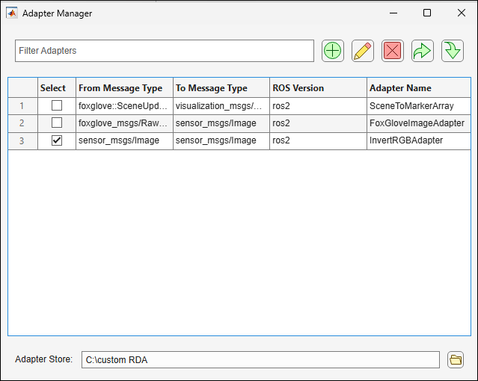Click the red X delete adapter icon
This screenshot has height=381, width=478.
[392, 51]
